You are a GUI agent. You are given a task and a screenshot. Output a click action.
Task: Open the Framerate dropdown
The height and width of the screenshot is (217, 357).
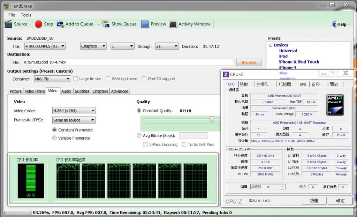[74, 120]
